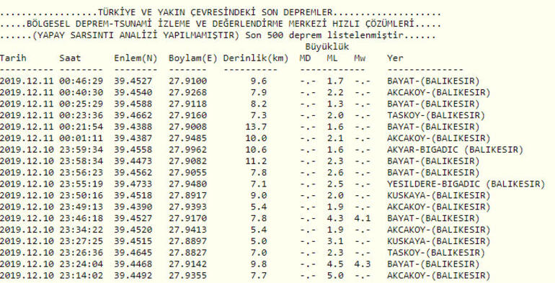Screen dimensions: 555x283
Task: Click depth value 10.0
Action: pos(256,138)
